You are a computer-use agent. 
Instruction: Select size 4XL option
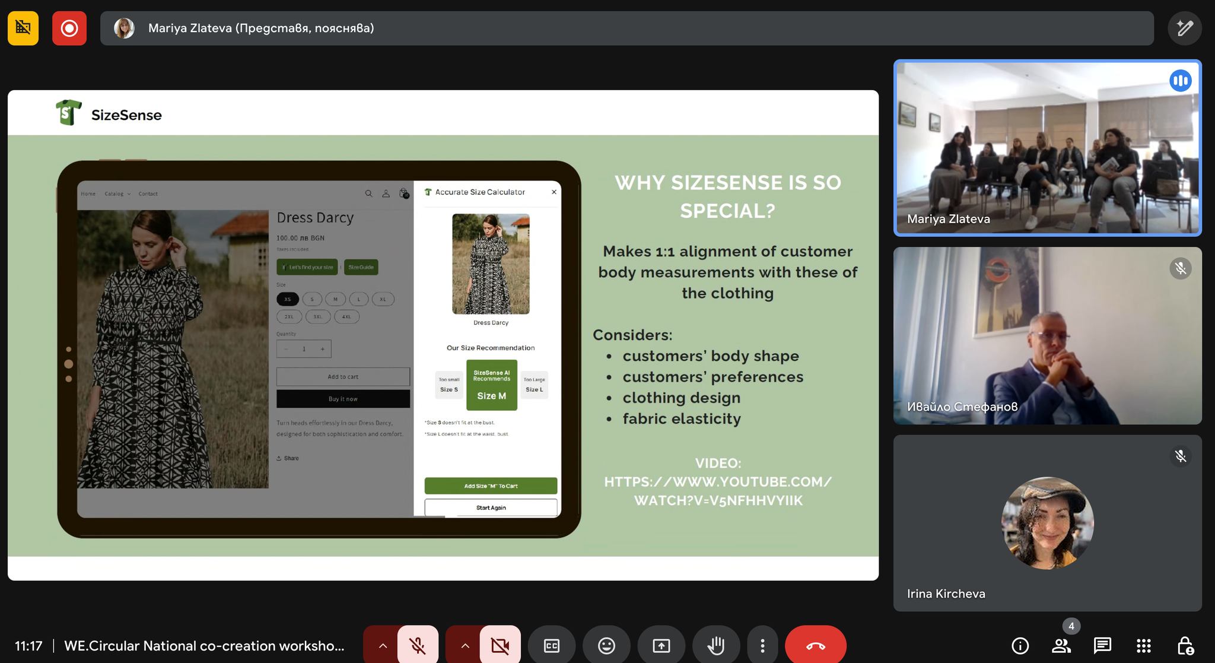tap(346, 316)
